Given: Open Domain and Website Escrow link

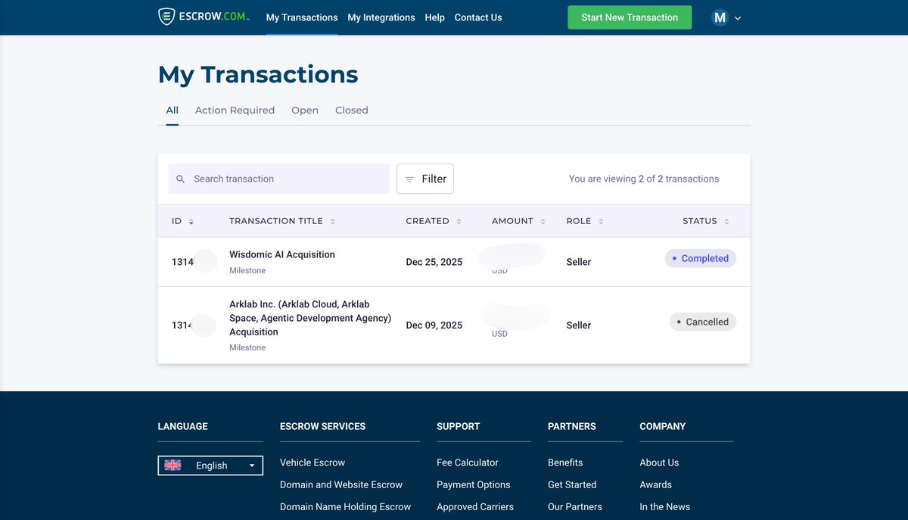Looking at the screenshot, I should click(x=341, y=484).
